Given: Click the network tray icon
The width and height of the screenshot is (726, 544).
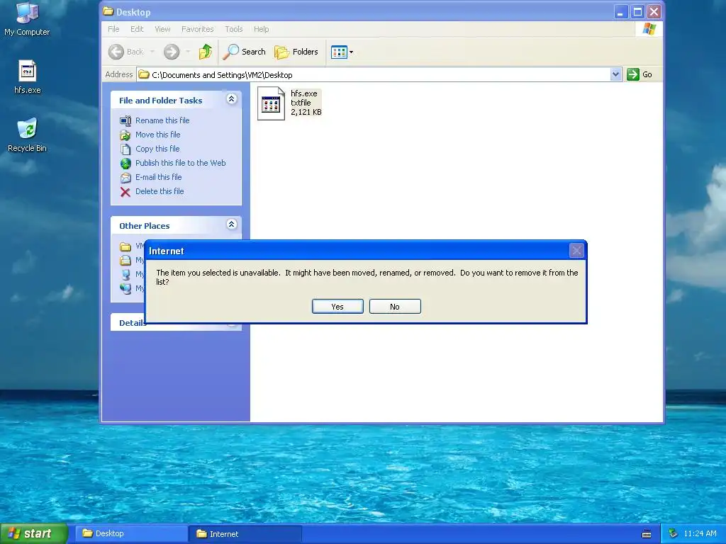Looking at the screenshot, I should (674, 533).
